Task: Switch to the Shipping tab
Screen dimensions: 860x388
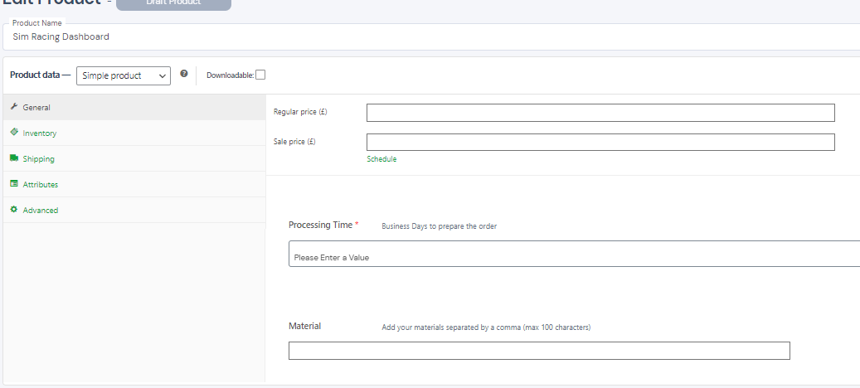Action: tap(134, 159)
